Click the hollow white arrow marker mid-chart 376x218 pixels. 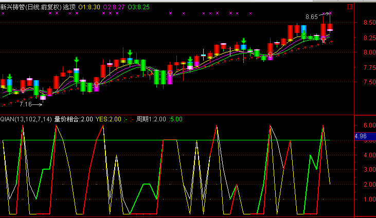point(150,72)
